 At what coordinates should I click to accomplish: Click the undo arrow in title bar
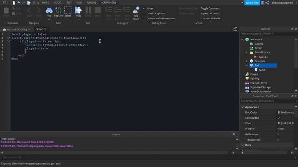19,3
